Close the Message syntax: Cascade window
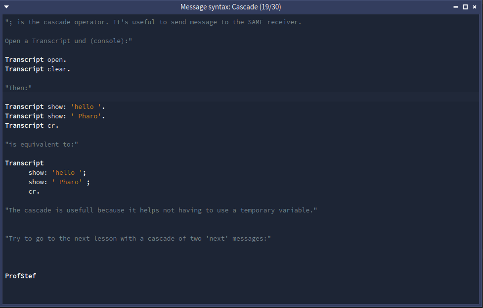483x308 pixels. pos(475,7)
